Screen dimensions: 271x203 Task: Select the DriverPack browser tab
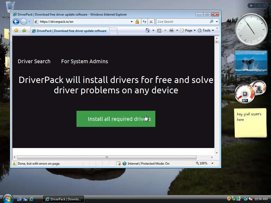(x=70, y=31)
